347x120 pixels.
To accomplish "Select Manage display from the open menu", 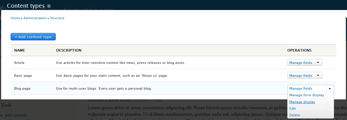I will [x=302, y=102].
